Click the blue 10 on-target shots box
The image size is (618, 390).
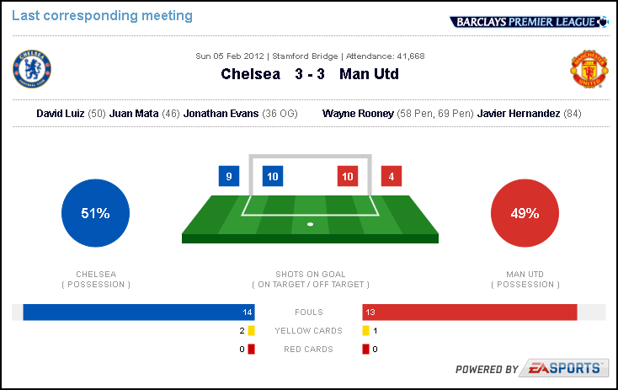pos(273,176)
